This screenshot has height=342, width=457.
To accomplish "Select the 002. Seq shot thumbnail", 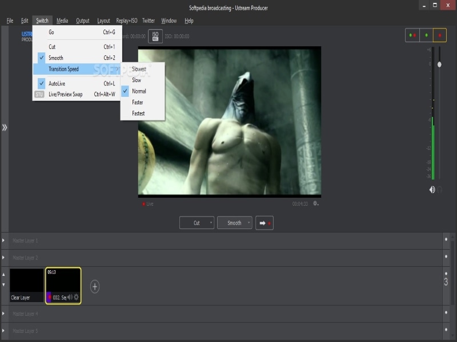I will pyautogui.click(x=63, y=286).
